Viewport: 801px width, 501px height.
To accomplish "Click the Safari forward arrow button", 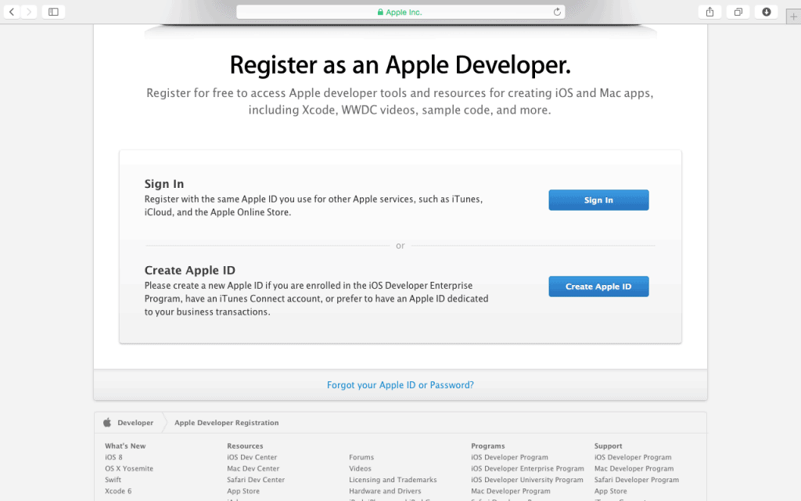I will [29, 12].
